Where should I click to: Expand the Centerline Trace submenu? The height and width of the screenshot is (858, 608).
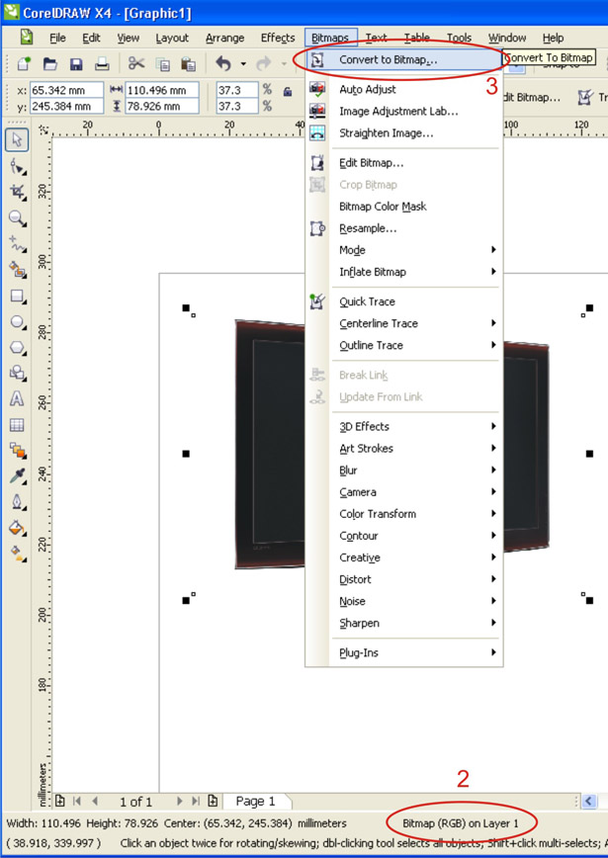[x=416, y=323]
